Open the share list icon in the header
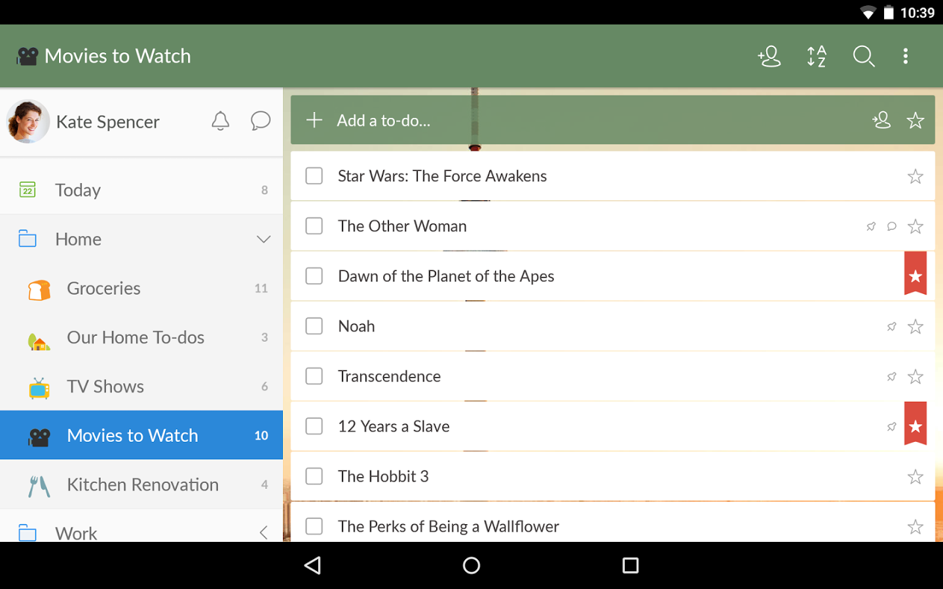The height and width of the screenshot is (589, 943). coord(769,56)
